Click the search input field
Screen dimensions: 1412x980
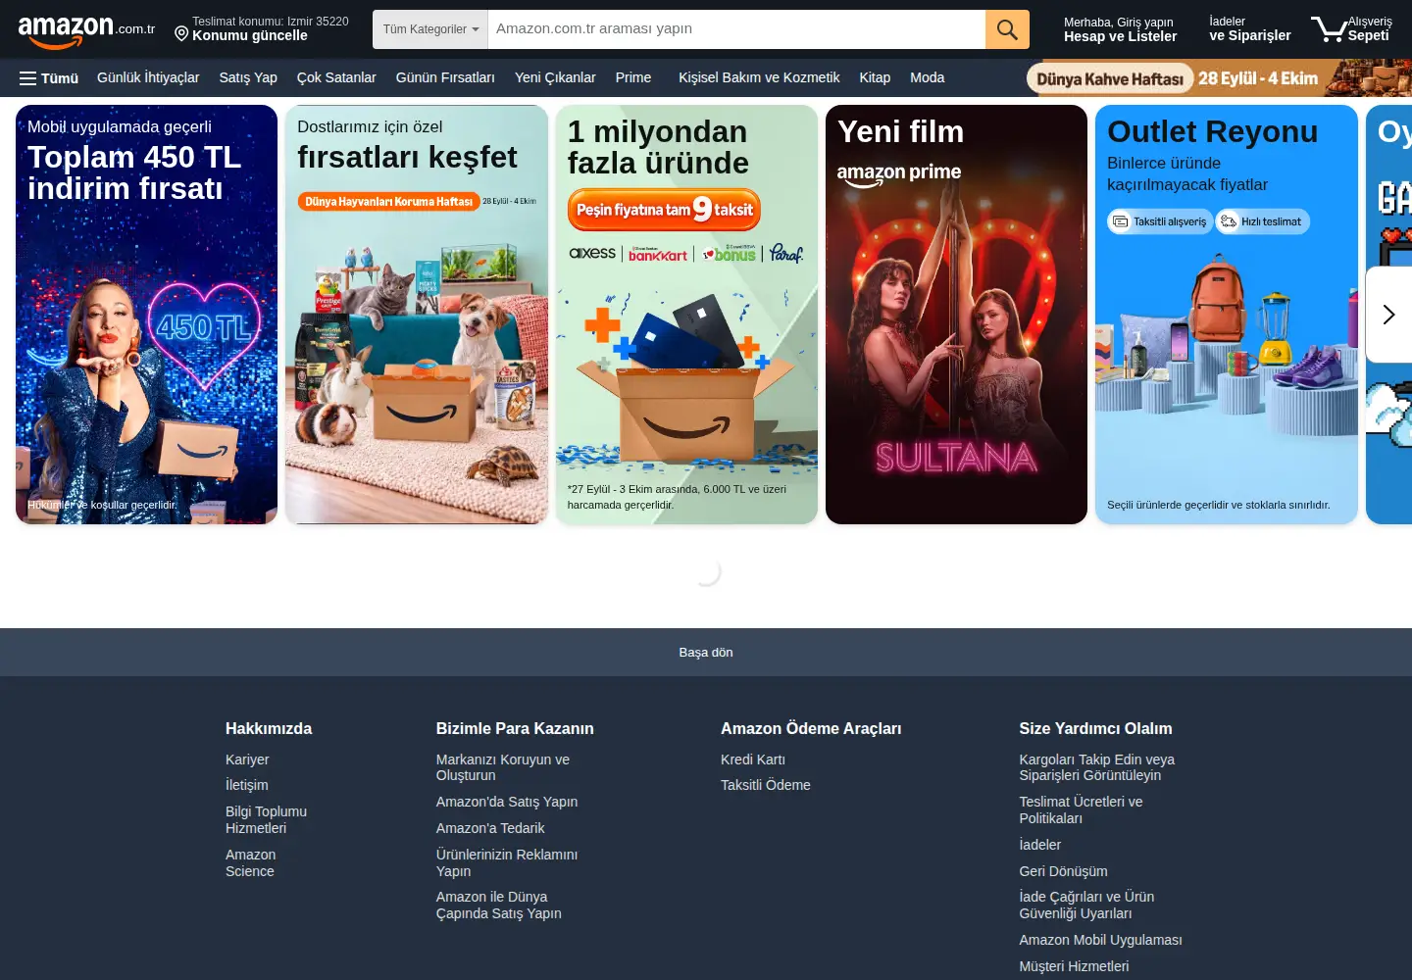(736, 29)
